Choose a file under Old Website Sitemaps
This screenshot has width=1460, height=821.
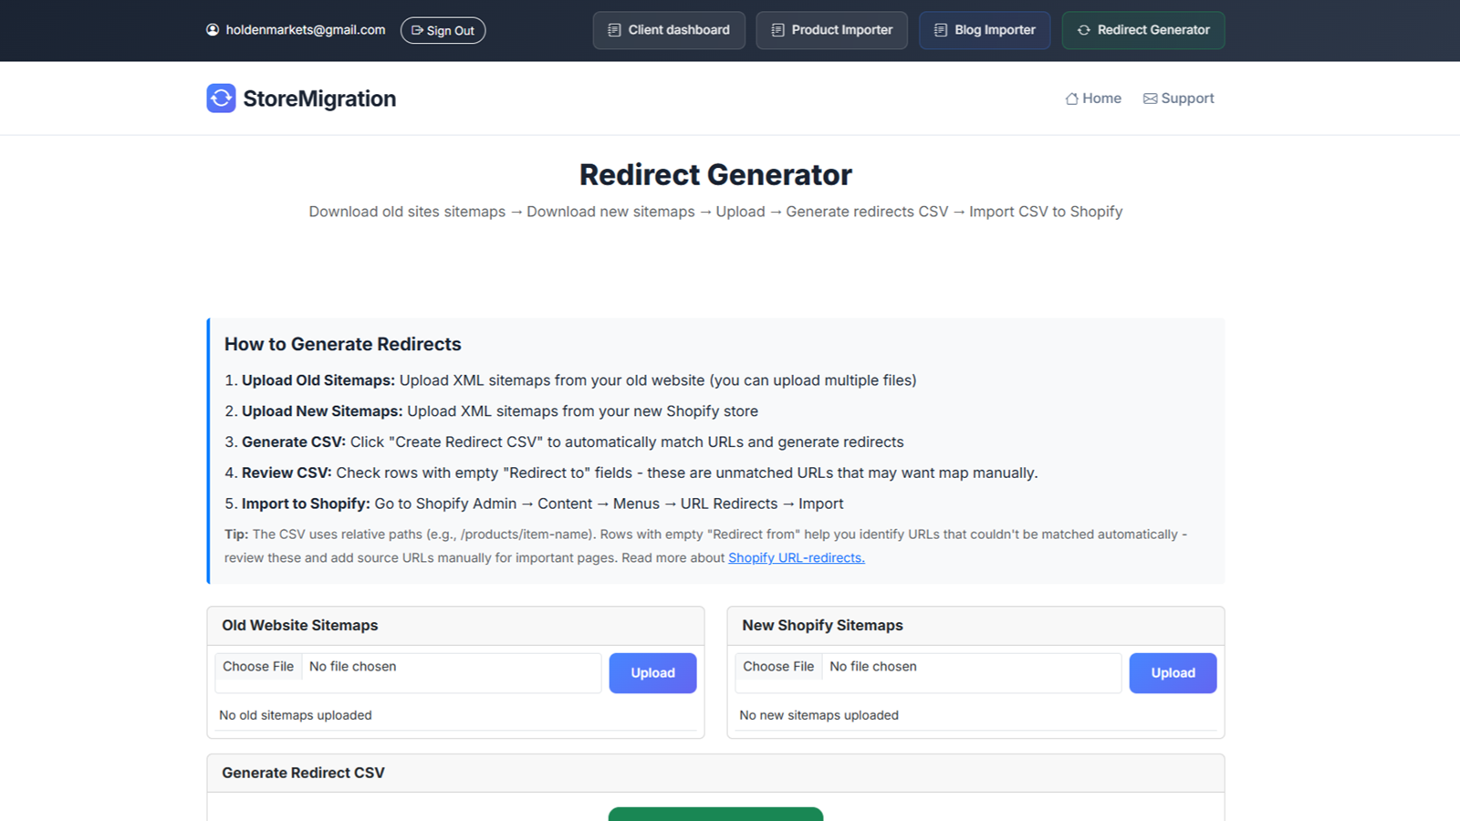pos(258,666)
